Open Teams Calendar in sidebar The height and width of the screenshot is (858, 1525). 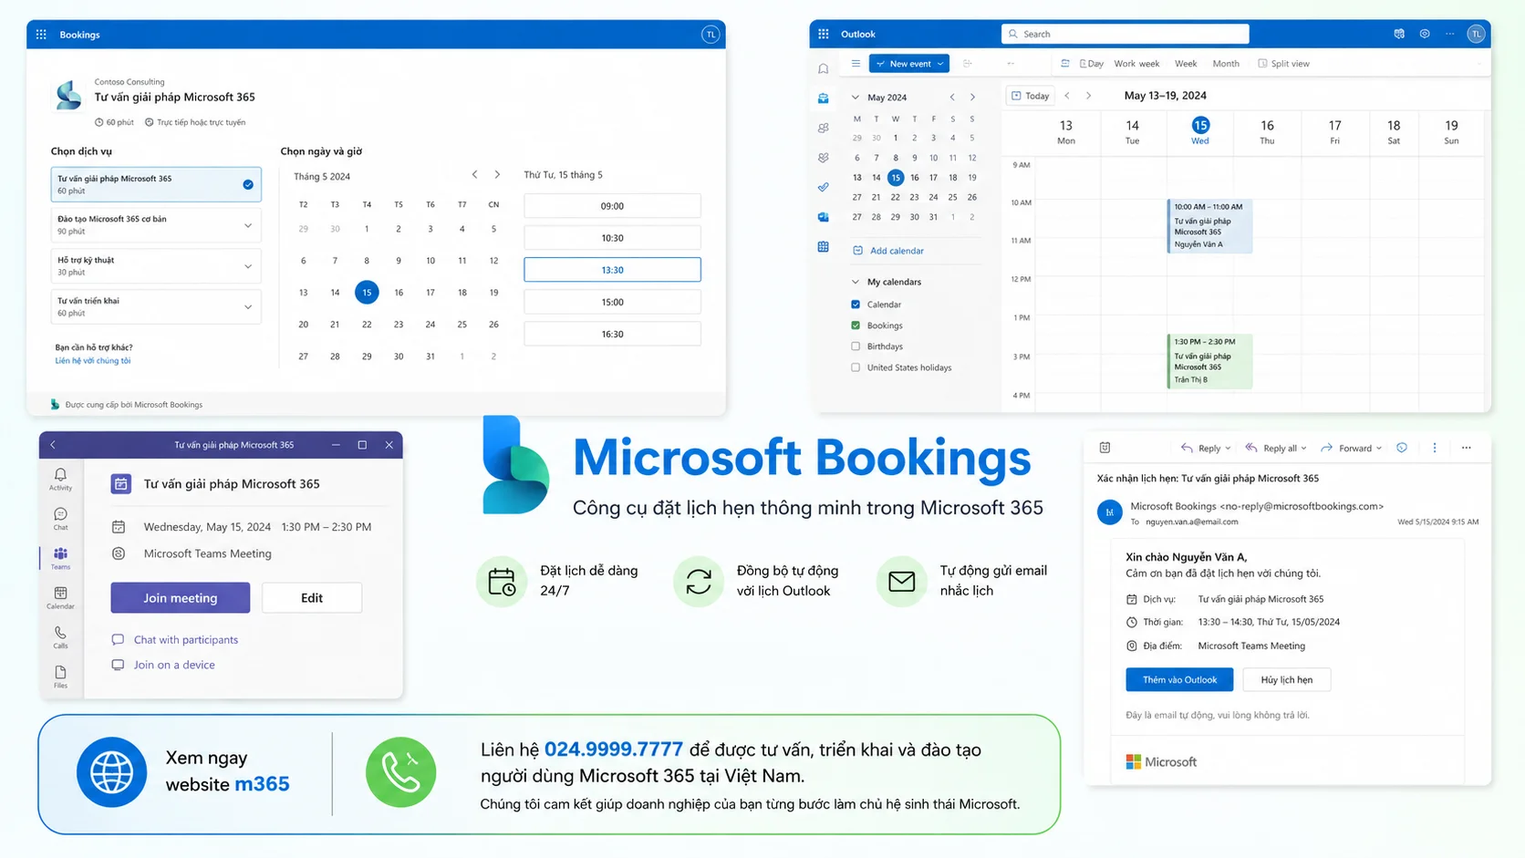60,597
